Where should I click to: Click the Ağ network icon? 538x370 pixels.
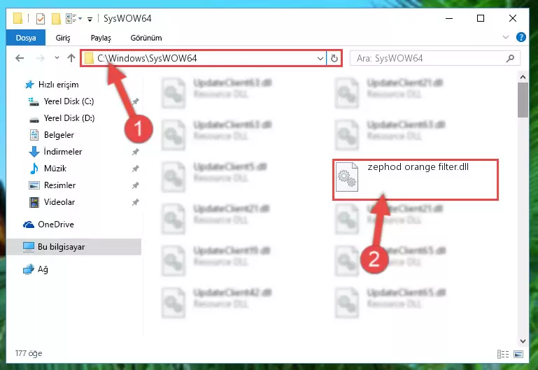click(x=29, y=269)
